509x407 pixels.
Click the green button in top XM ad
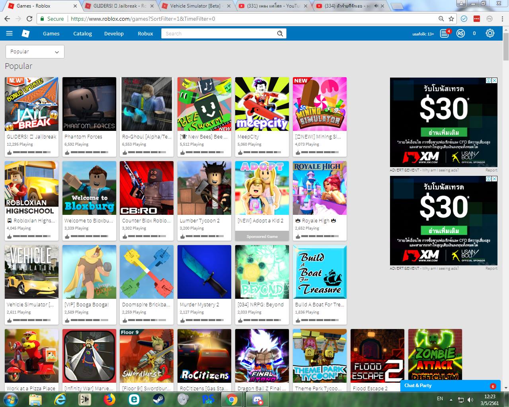coord(444,132)
